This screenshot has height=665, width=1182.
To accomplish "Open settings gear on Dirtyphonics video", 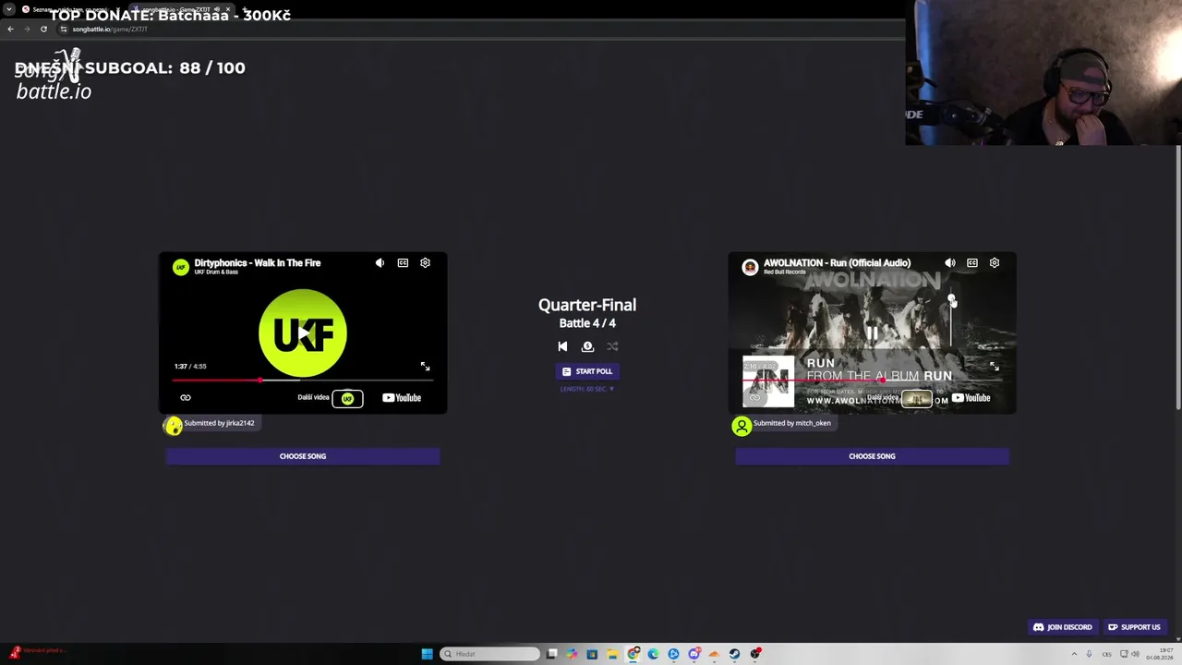I will pyautogui.click(x=425, y=263).
